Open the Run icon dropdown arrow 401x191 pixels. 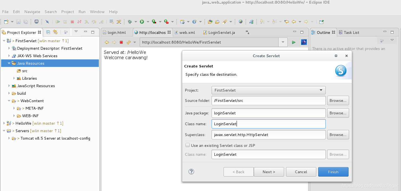pyautogui.click(x=148, y=22)
